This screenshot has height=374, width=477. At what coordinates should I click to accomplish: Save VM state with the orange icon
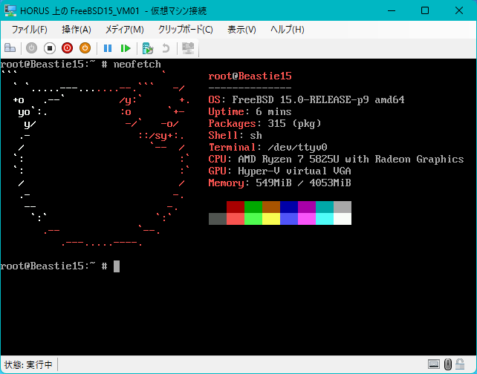click(x=85, y=48)
